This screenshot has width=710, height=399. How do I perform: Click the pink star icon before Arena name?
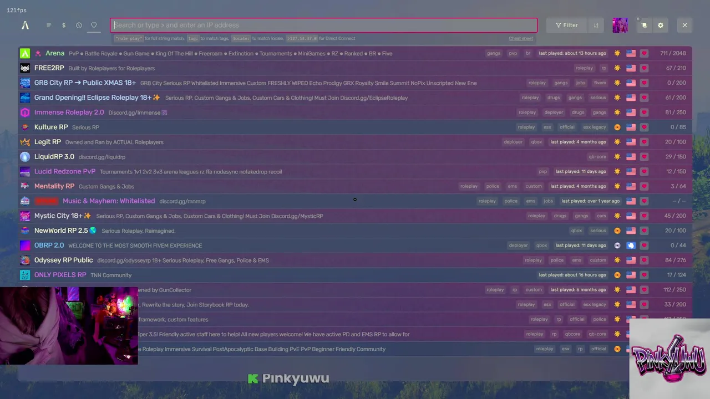point(38,54)
